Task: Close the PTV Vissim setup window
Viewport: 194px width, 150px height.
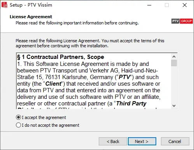Action: pyautogui.click(x=185, y=5)
